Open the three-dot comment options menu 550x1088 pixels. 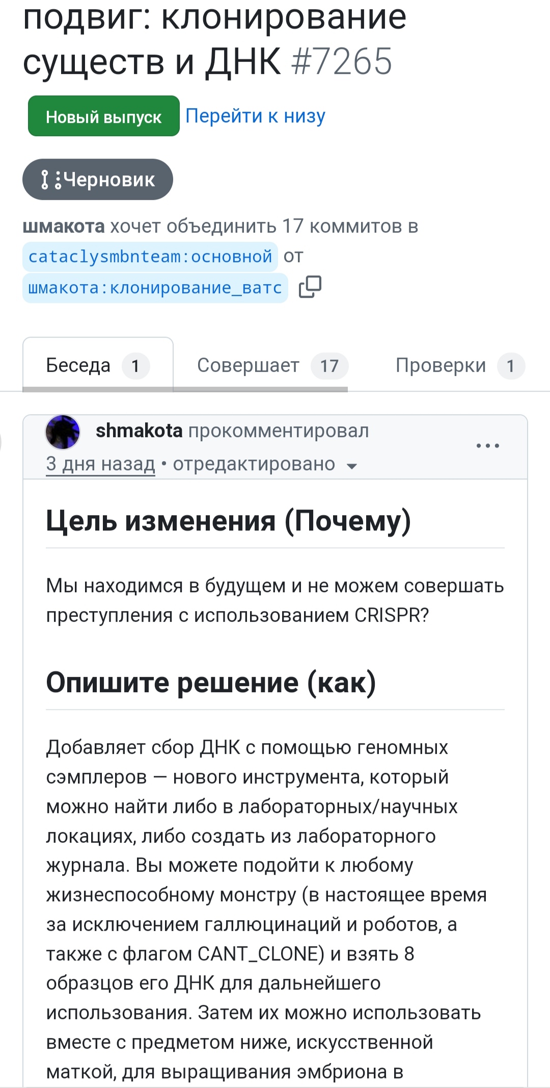(487, 446)
